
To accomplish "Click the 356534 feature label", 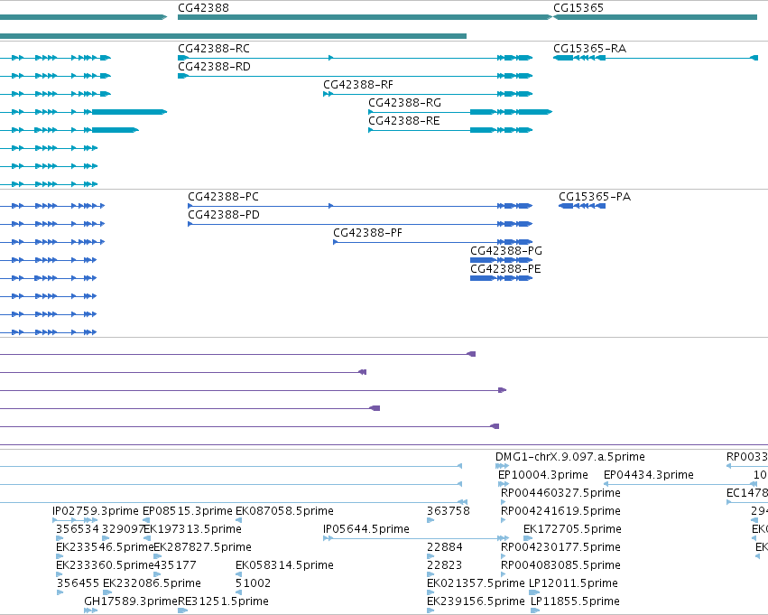I will [78, 529].
